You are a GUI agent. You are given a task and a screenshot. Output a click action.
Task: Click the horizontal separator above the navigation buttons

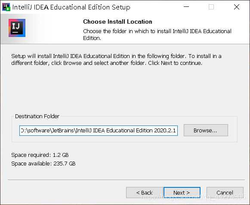(x=126, y=180)
